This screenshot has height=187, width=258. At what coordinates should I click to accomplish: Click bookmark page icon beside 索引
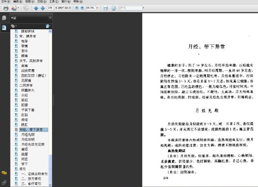pyautogui.click(x=16, y=169)
